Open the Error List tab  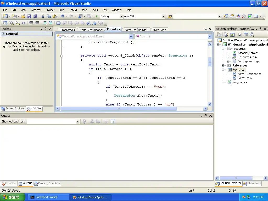click(x=9, y=183)
